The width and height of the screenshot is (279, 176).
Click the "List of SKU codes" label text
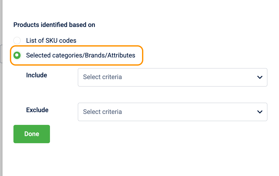[x=51, y=40]
